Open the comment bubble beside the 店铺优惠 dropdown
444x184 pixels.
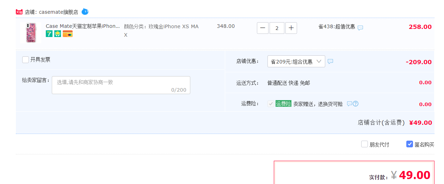click(330, 61)
